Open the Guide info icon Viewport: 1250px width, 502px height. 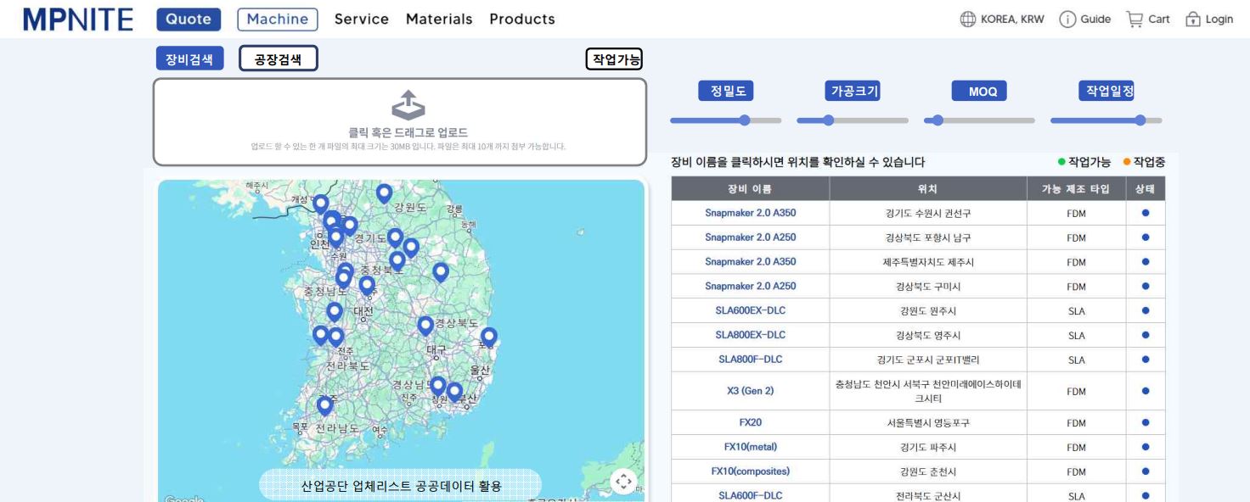coord(1067,20)
